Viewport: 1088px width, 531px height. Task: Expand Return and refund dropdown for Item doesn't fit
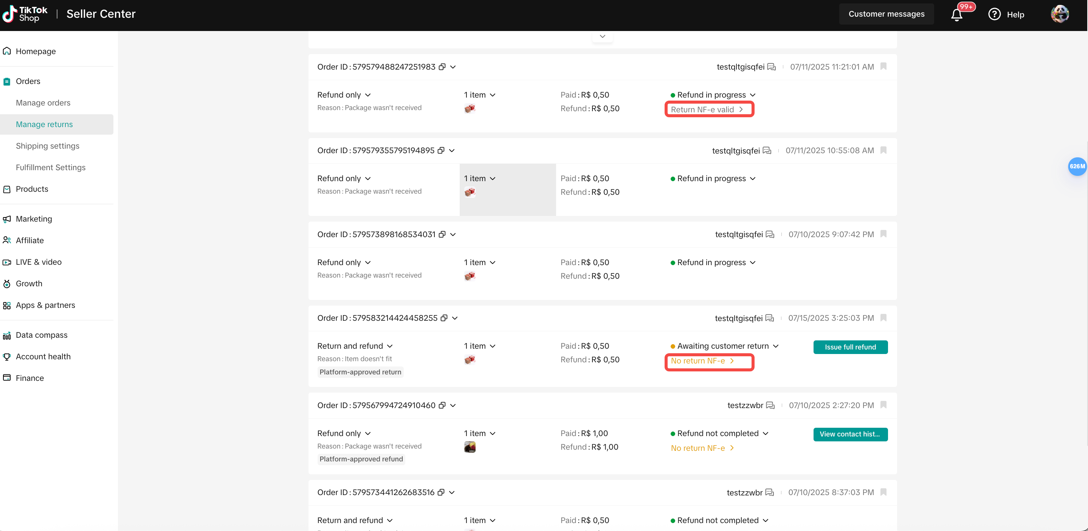389,346
